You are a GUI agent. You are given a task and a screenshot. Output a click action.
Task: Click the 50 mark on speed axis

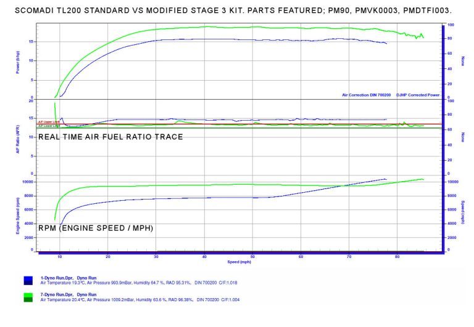tap(252, 257)
